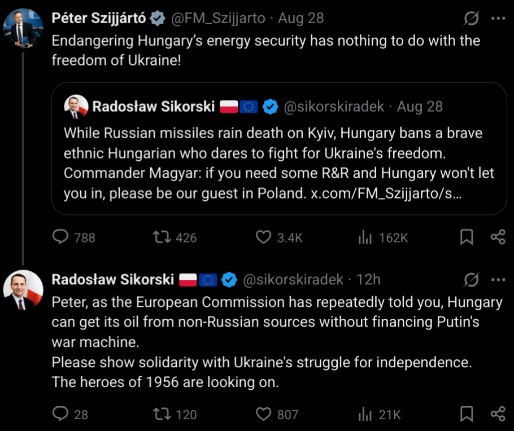
Task: Open the @FM_Szijjarto profile handle
Action: (218, 19)
